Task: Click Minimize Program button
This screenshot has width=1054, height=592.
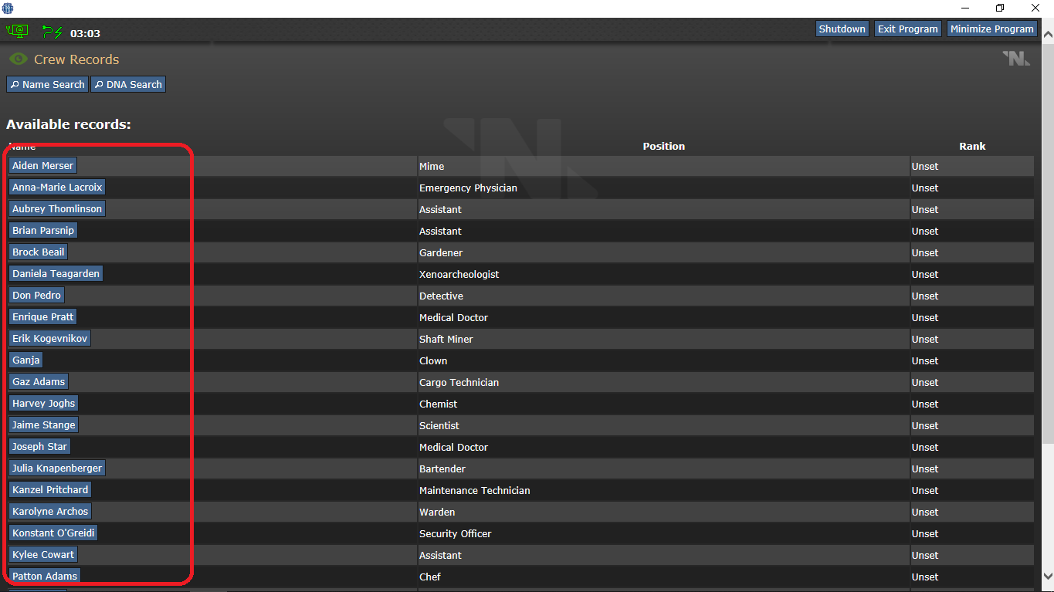Action: click(x=991, y=29)
